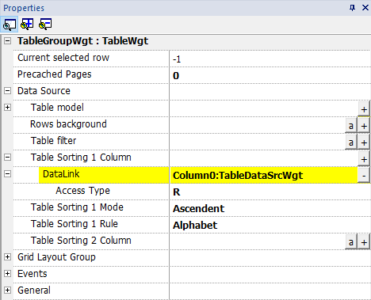Remove DataLink using the minus button

(364, 176)
